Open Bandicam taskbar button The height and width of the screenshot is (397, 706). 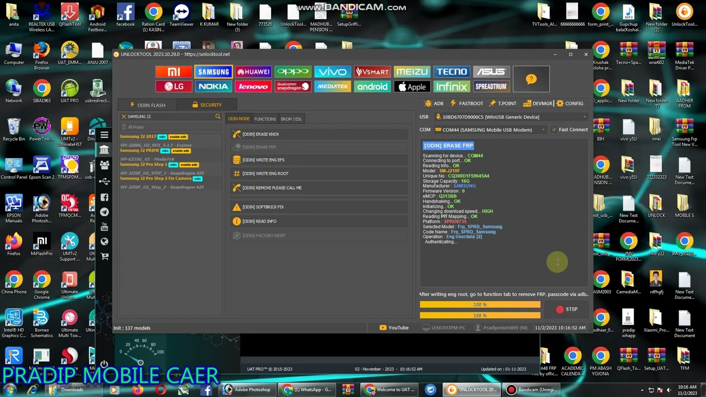pos(532,390)
